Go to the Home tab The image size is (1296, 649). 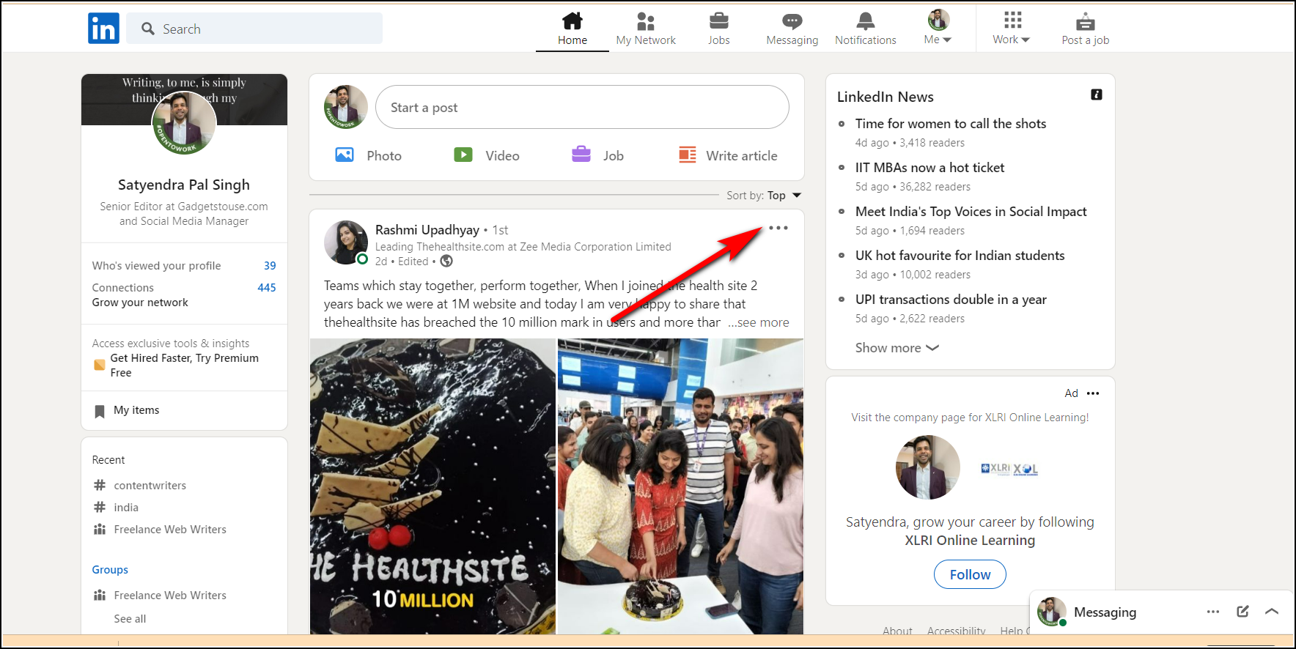[x=572, y=29]
